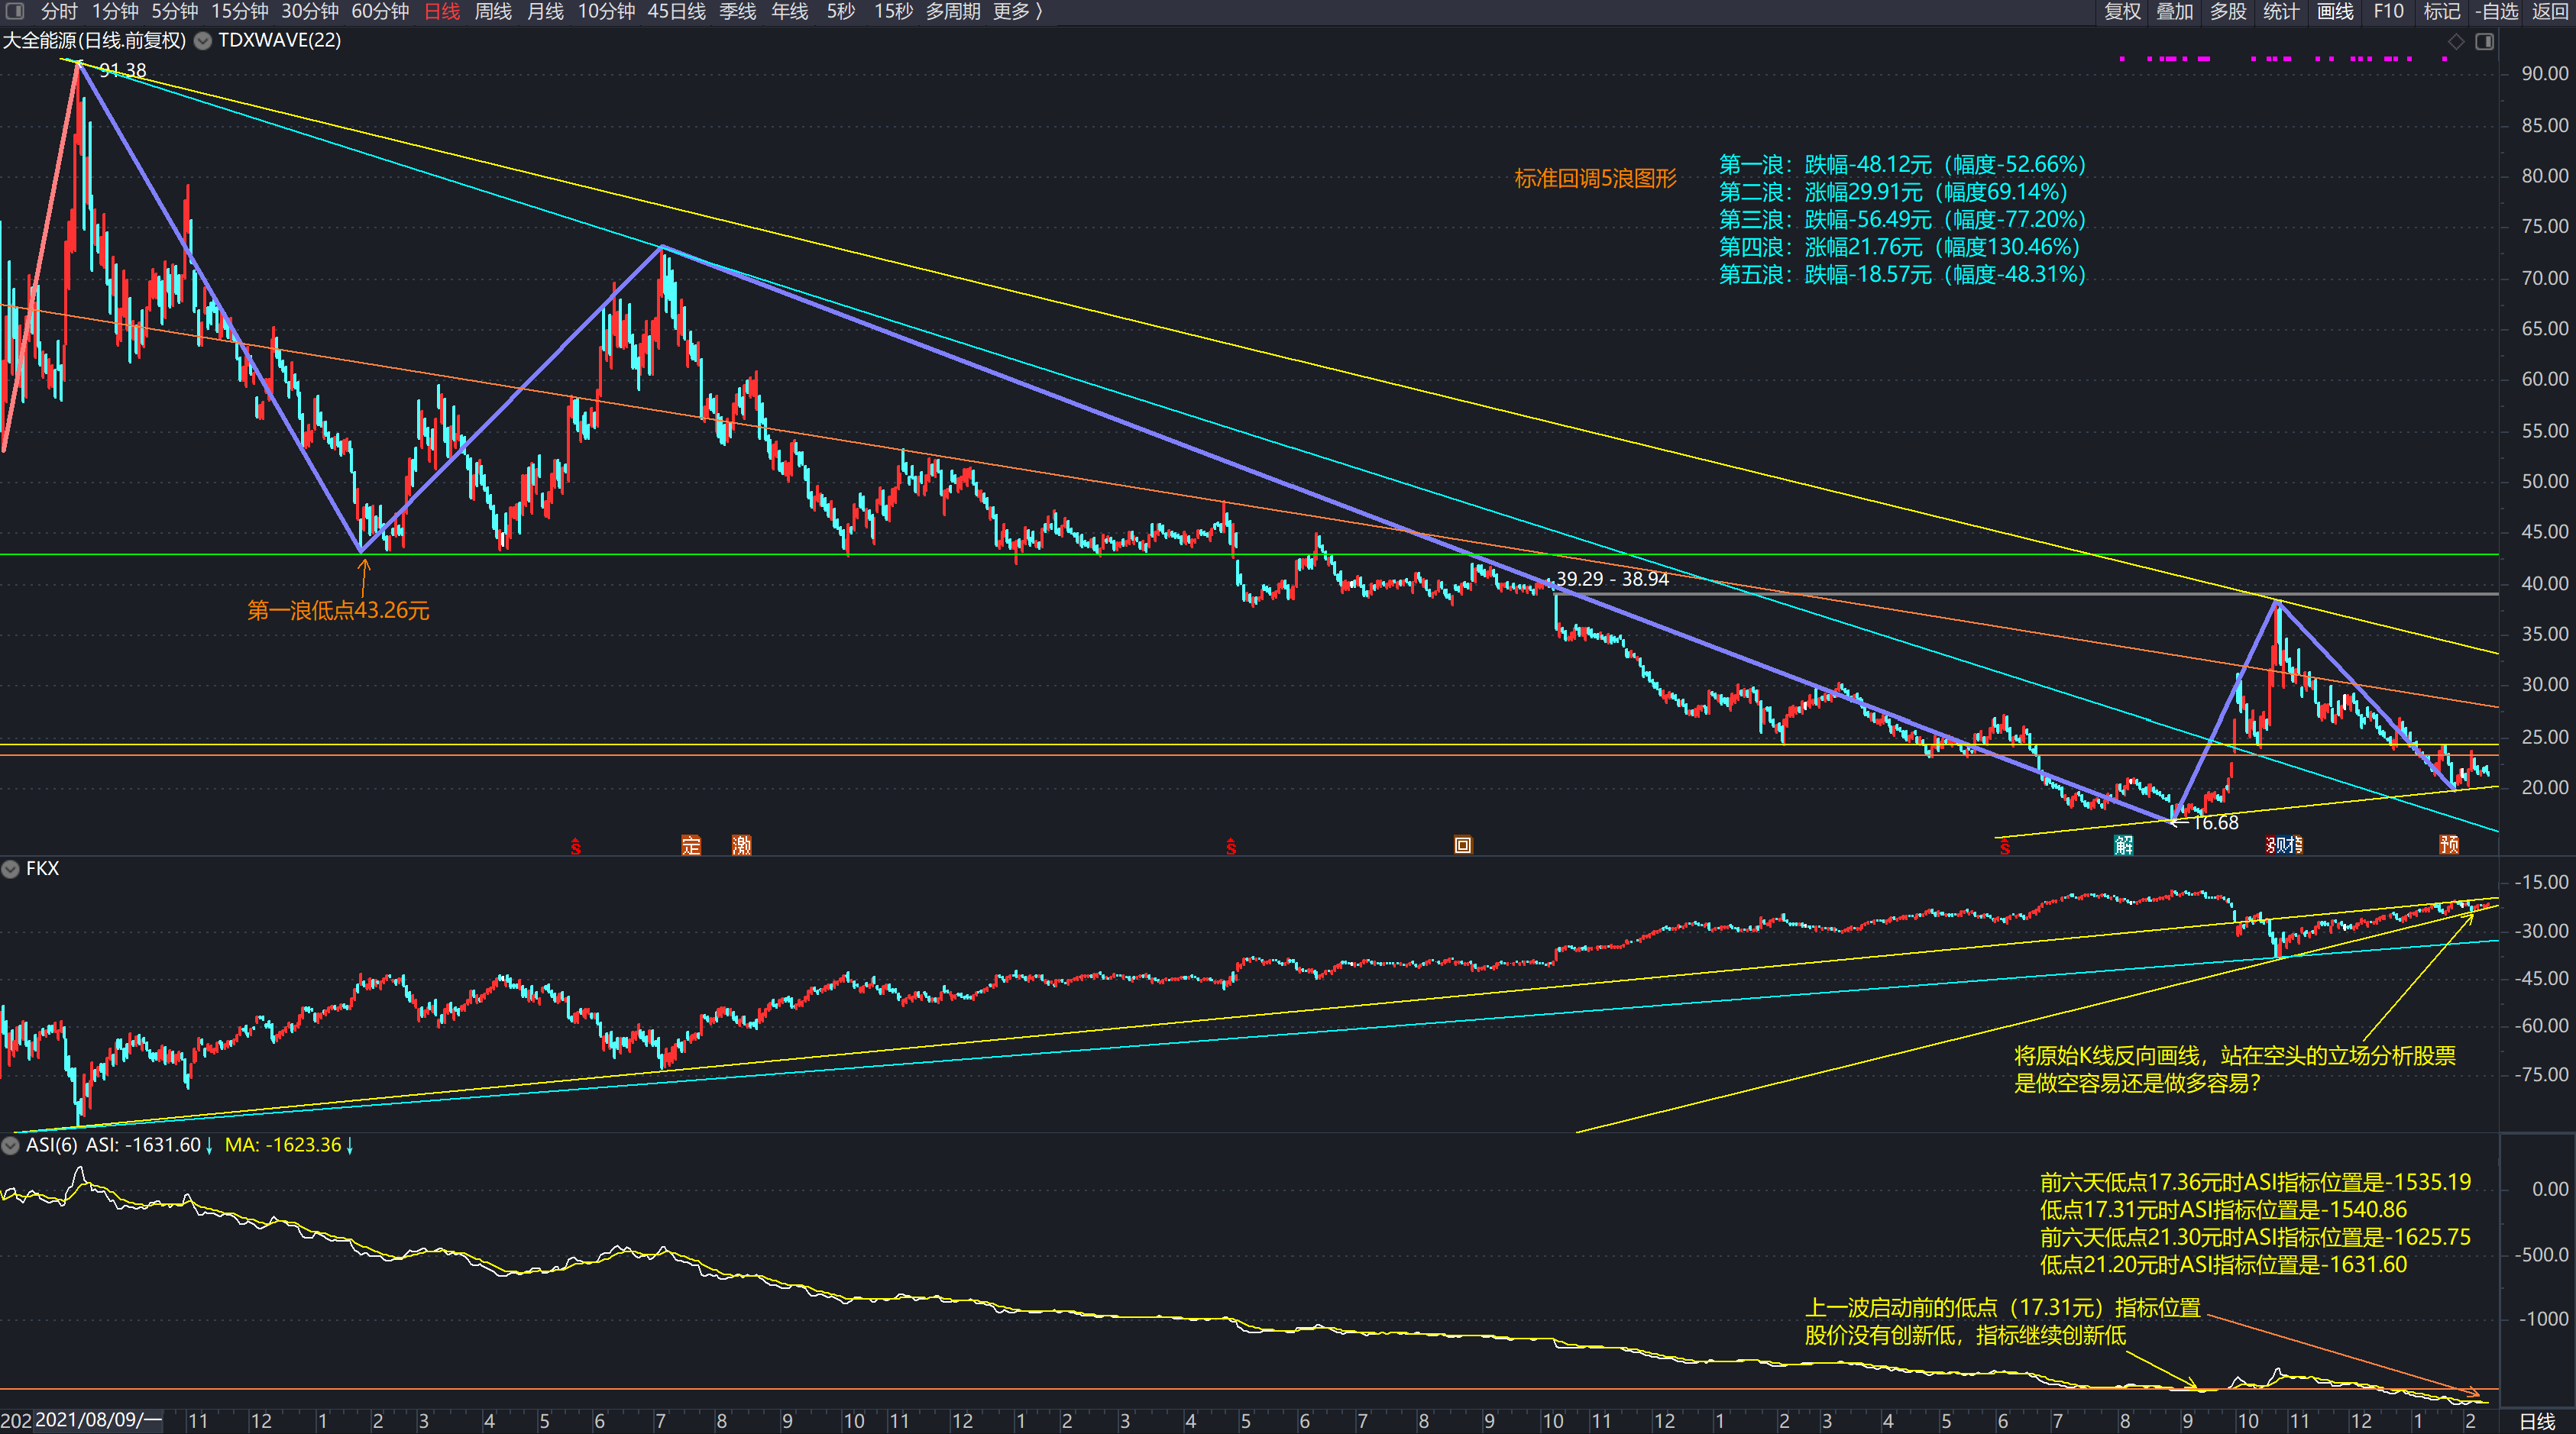Toggle the right side panel icon
This screenshot has width=2576, height=1434.
coord(2484,41)
